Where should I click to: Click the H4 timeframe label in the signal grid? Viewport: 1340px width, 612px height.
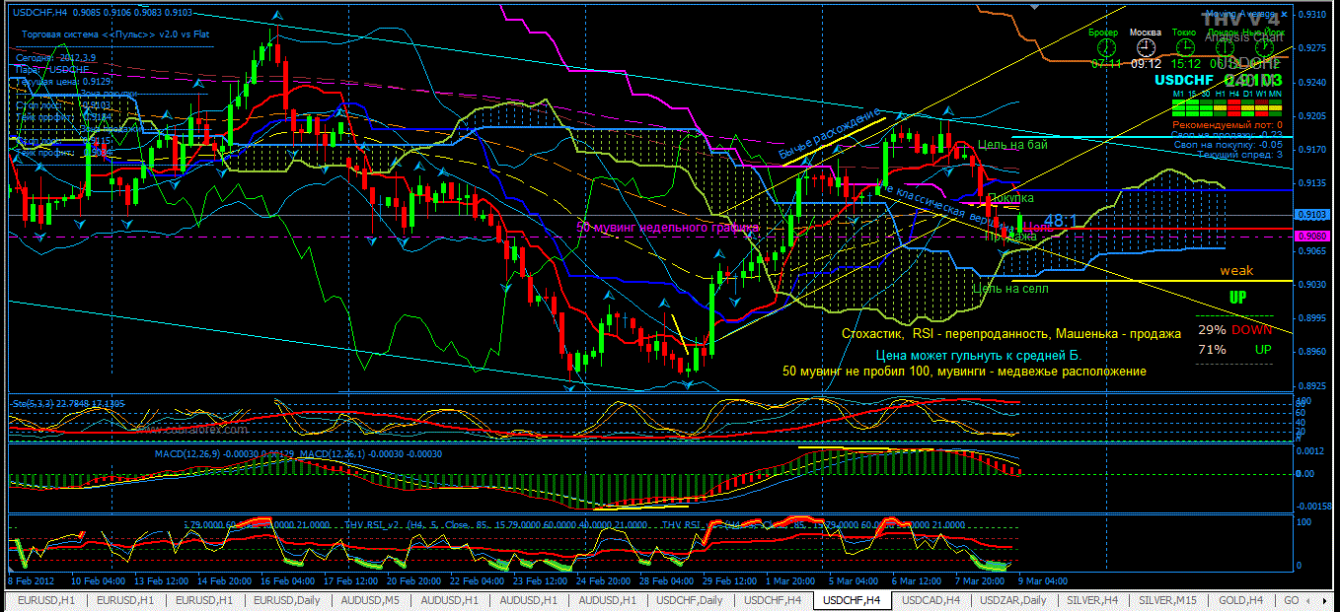[1233, 94]
